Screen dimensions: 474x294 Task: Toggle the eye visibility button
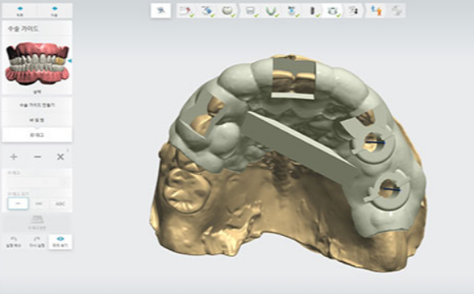click(x=60, y=242)
